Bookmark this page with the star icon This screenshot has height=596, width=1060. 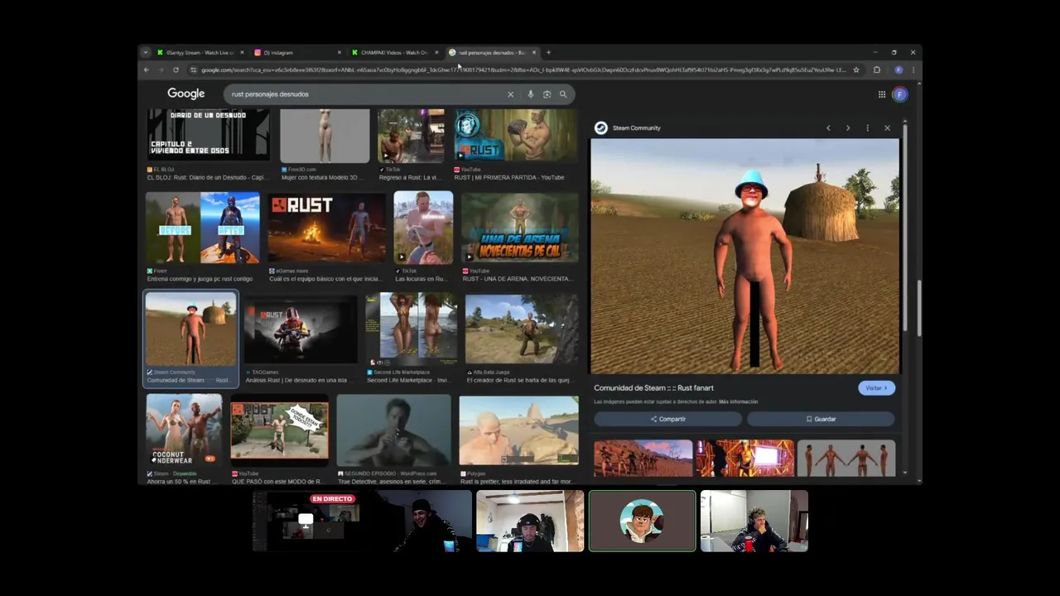coord(856,70)
